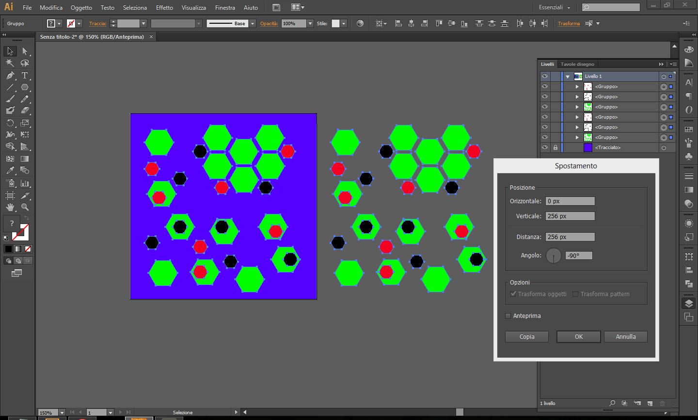Open the Opacità dropdown arrow

click(310, 24)
